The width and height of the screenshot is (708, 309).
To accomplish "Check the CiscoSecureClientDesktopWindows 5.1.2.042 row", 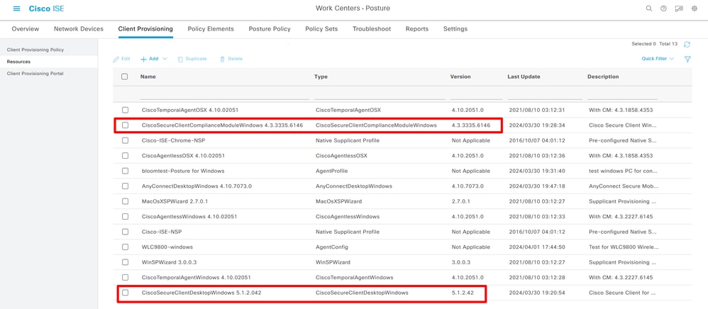I will click(x=125, y=293).
